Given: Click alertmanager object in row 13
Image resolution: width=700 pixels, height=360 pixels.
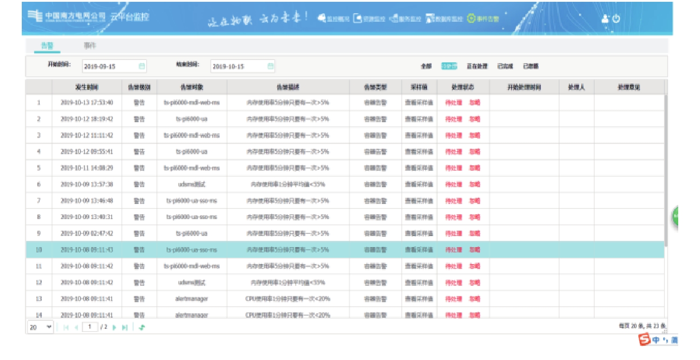Looking at the screenshot, I should click(x=192, y=299).
